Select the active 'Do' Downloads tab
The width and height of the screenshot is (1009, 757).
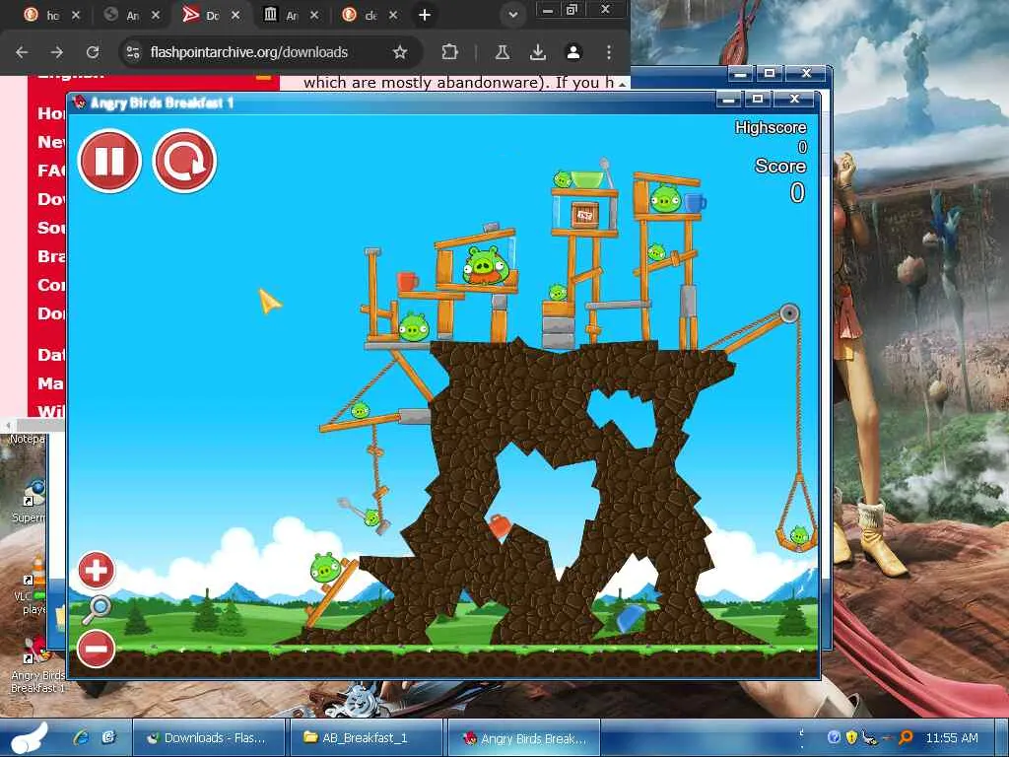tap(211, 15)
